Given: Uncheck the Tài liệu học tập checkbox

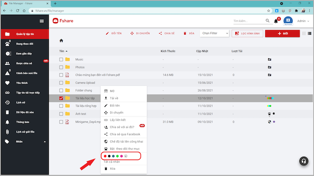Looking at the screenshot, I should pyautogui.click(x=61, y=98).
